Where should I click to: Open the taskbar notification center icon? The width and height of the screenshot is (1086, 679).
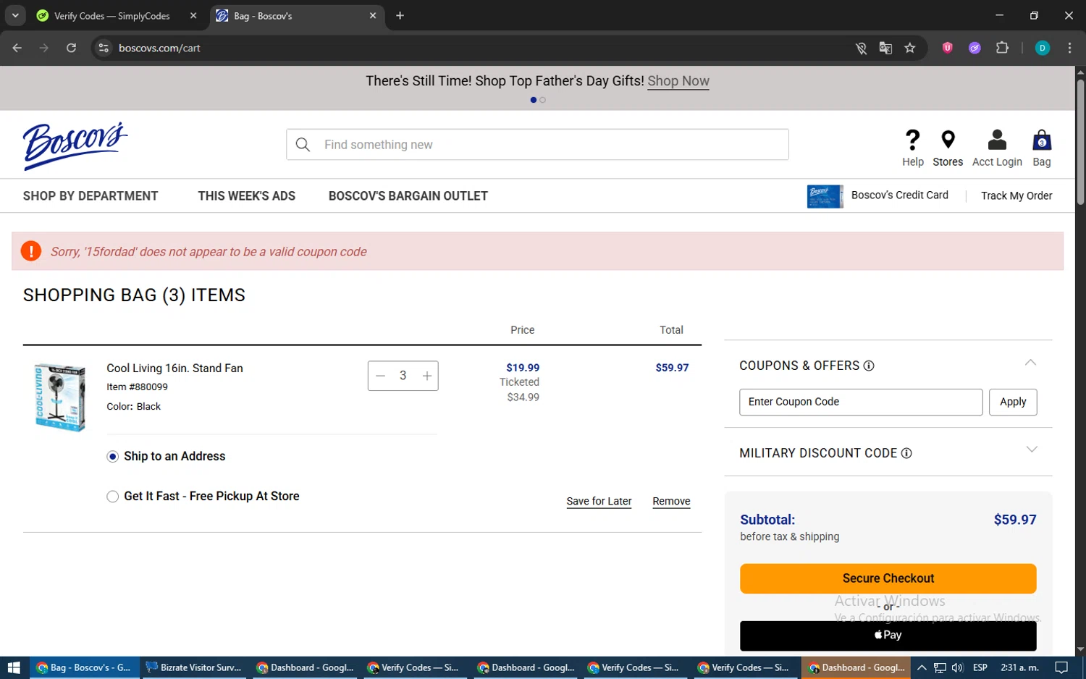point(1061,667)
